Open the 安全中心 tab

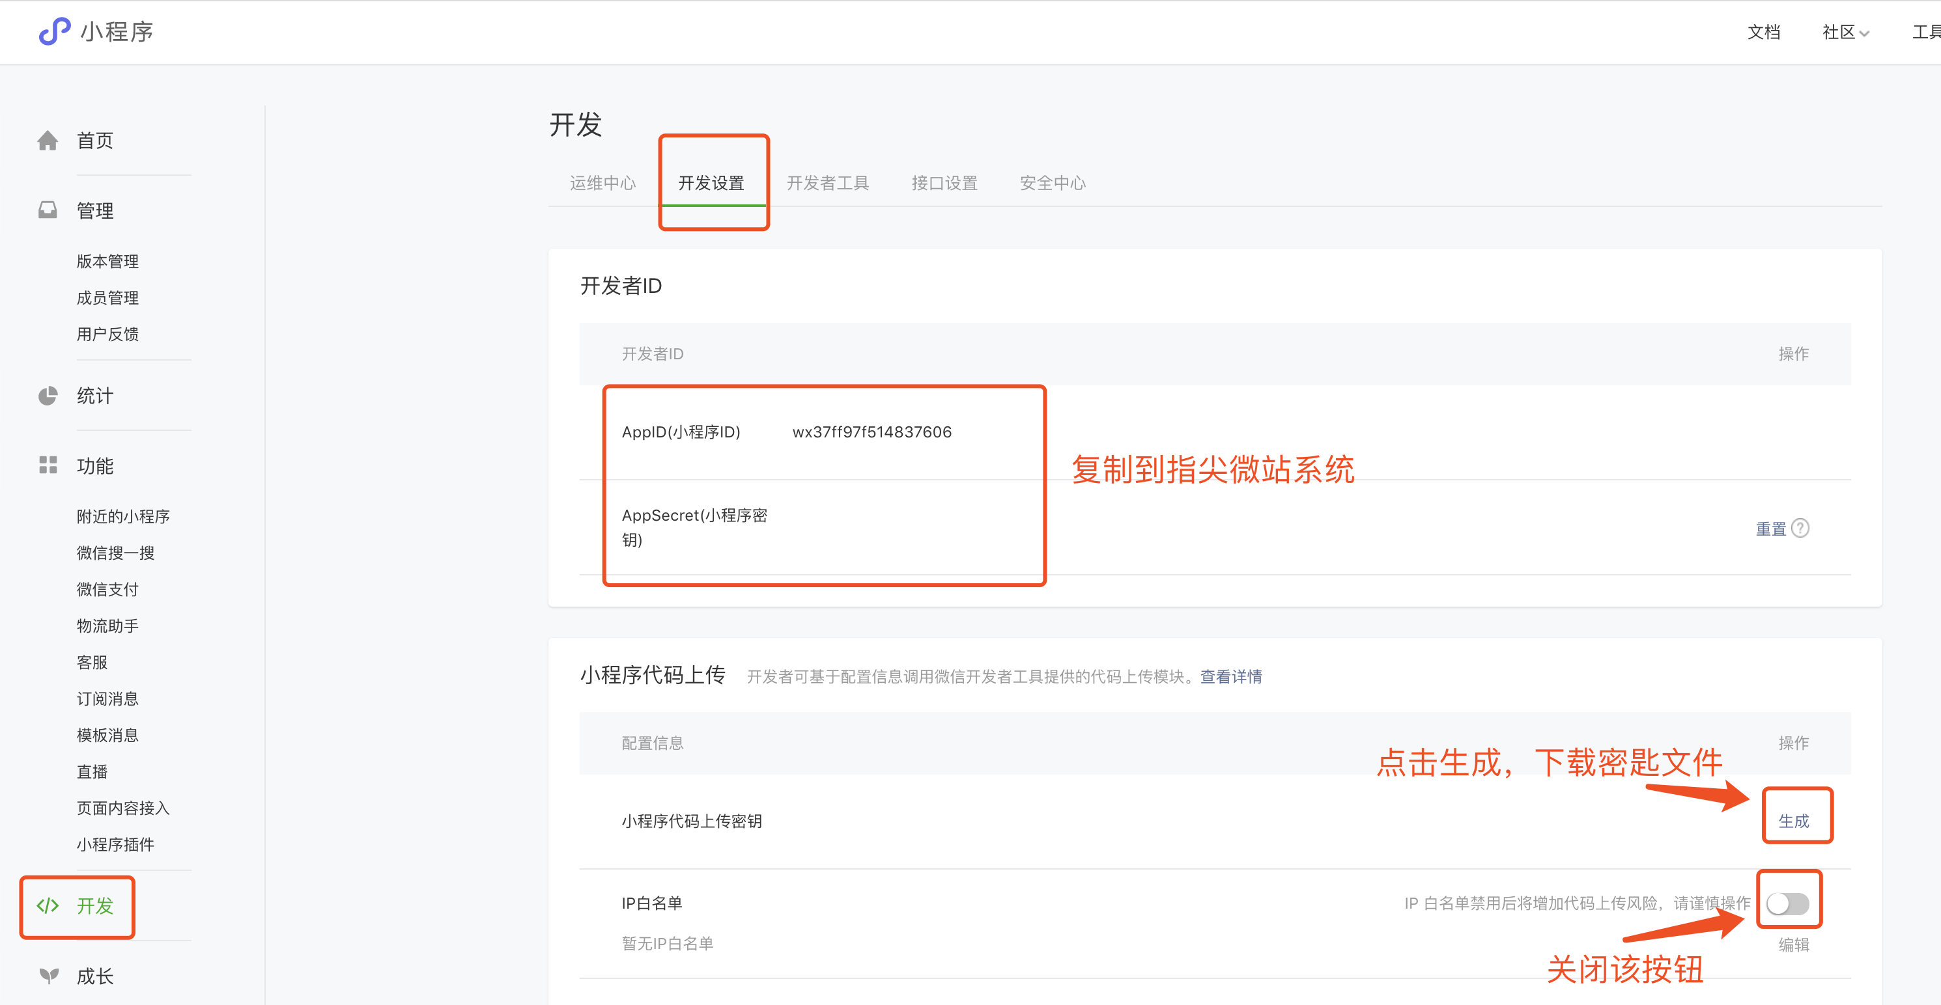tap(1053, 183)
